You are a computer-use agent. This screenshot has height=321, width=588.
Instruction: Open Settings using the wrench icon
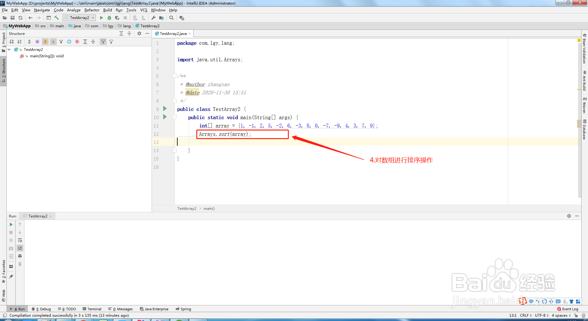tap(153, 18)
